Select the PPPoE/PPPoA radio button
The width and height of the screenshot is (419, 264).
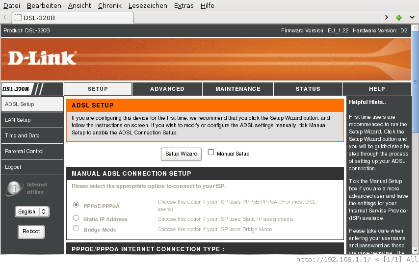[76, 205]
